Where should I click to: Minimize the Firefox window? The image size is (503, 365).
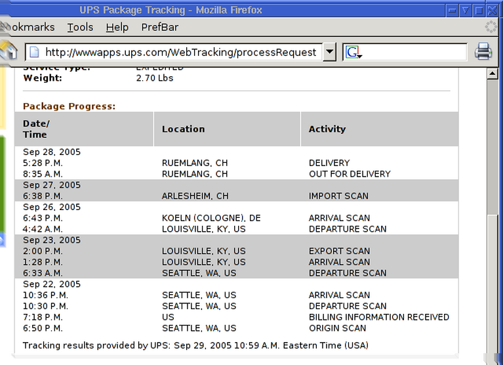(x=452, y=11)
